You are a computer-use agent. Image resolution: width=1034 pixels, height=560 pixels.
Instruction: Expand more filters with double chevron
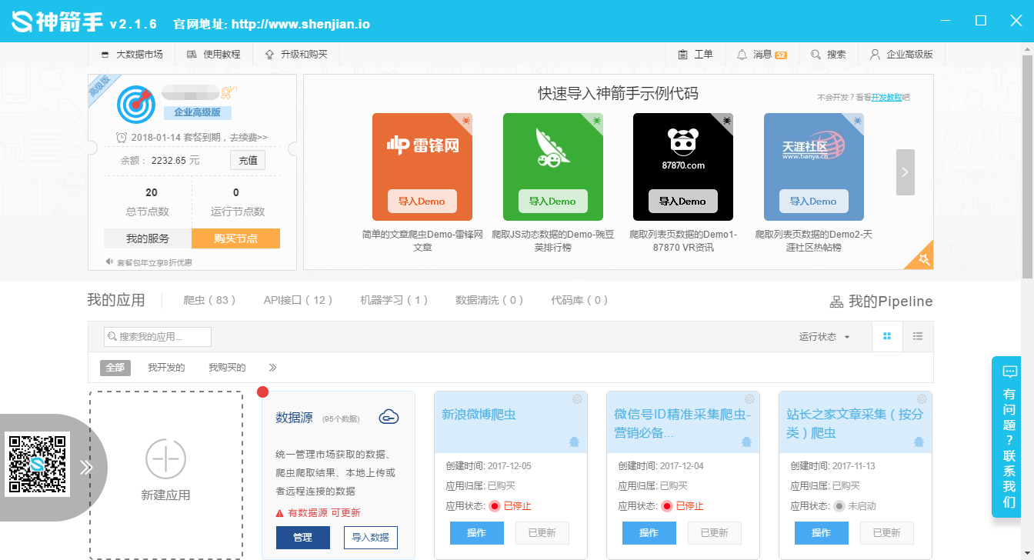272,368
